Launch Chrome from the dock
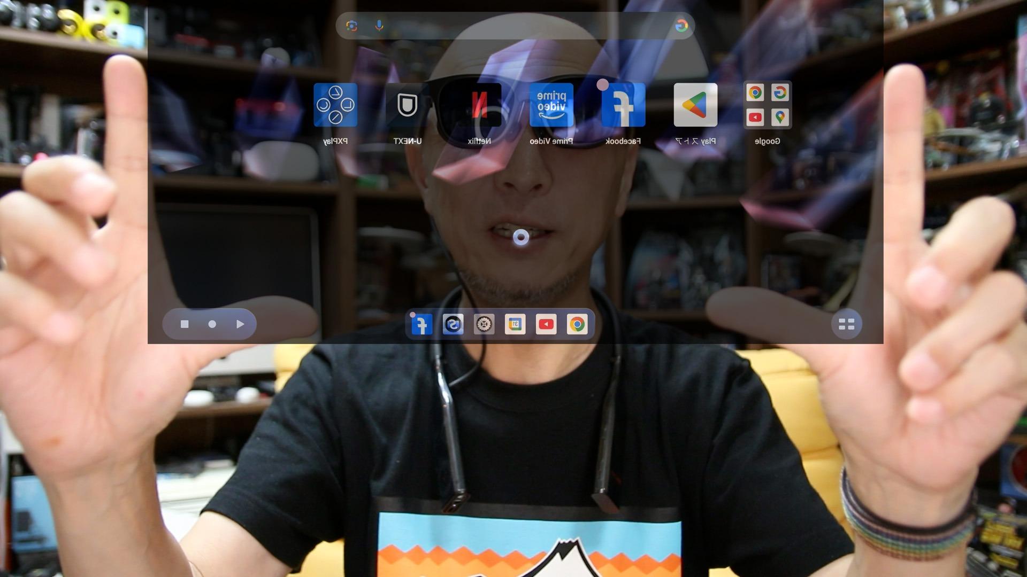 [577, 324]
